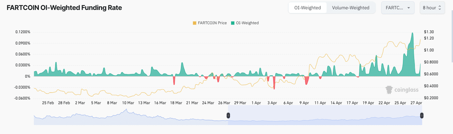This screenshot has height=134, width=453.
Task: Select the Volume-Weighted tab
Action: pos(350,8)
